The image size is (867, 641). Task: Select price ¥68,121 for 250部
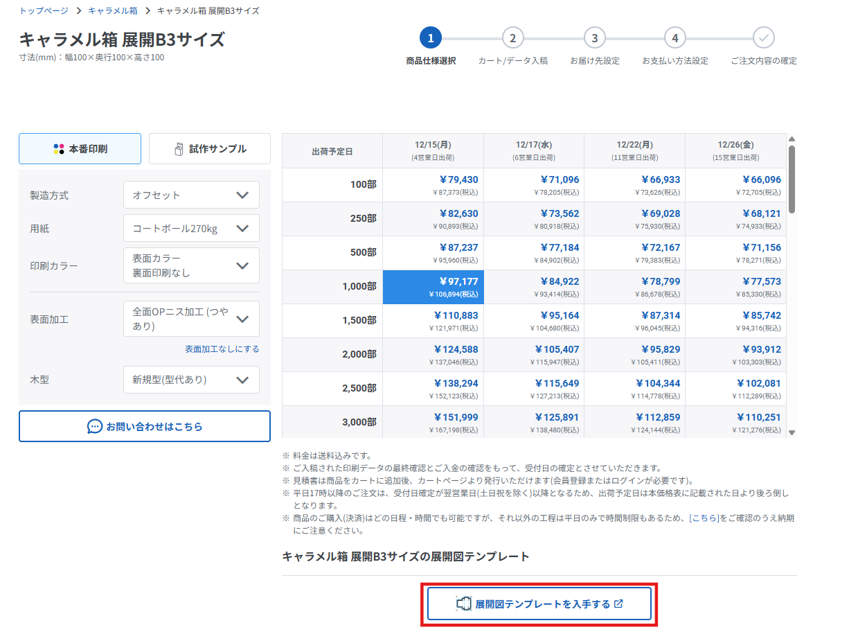tap(736, 219)
